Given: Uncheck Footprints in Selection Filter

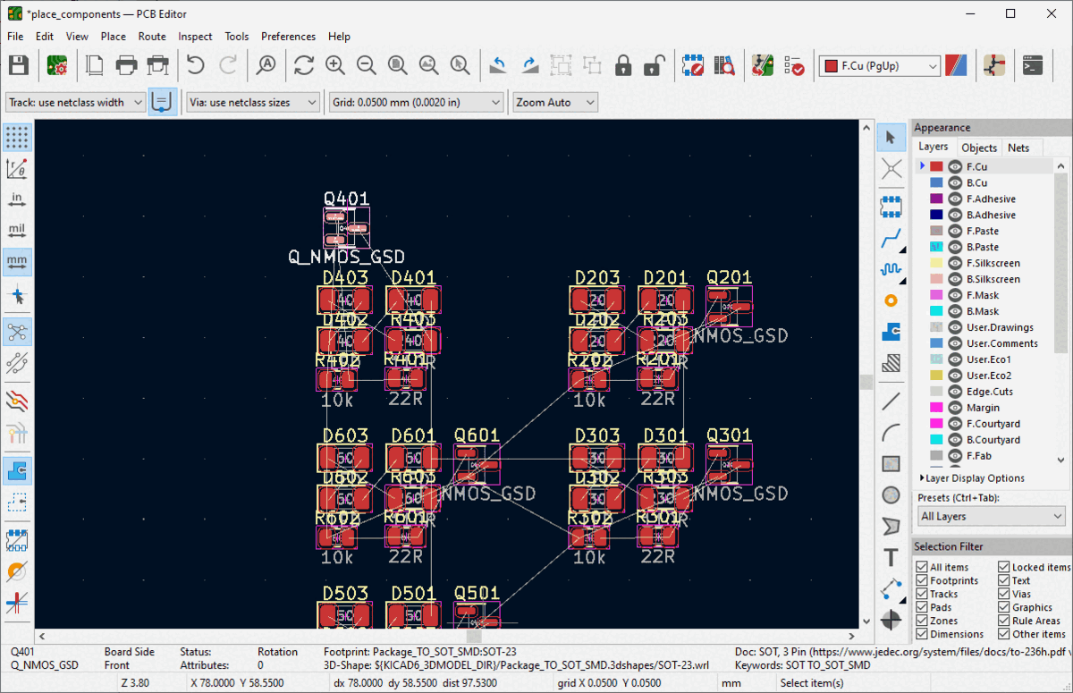Looking at the screenshot, I should [x=923, y=580].
